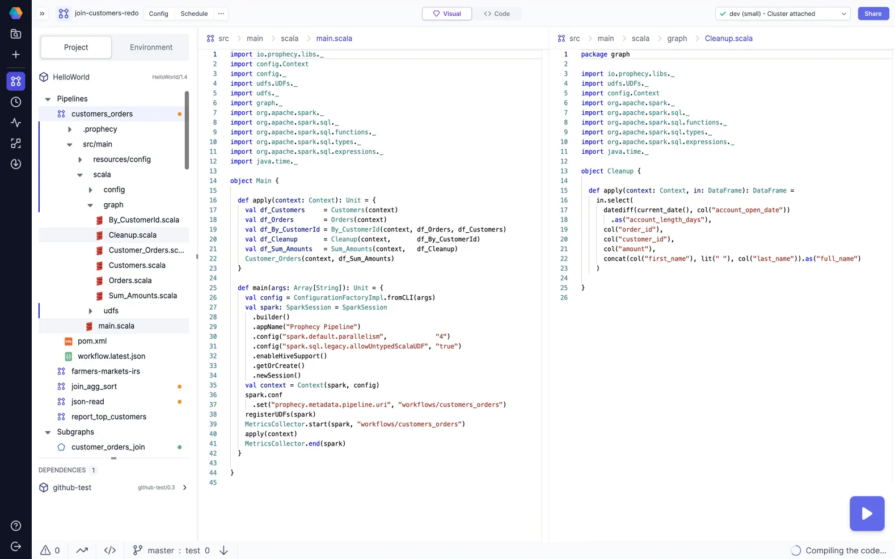
Task: Click the Share button
Action: 872,14
